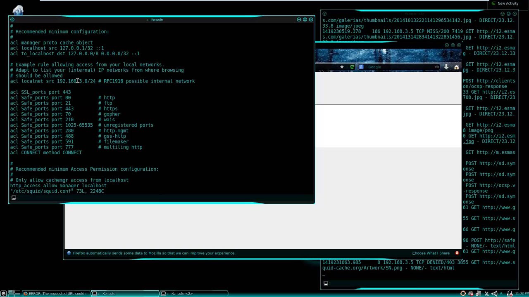Minimize the front Konsole window

(x=299, y=19)
